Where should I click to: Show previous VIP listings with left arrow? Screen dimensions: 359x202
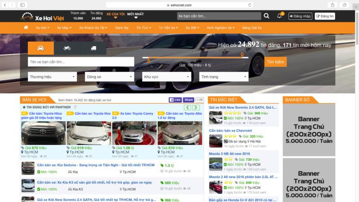[188, 107]
